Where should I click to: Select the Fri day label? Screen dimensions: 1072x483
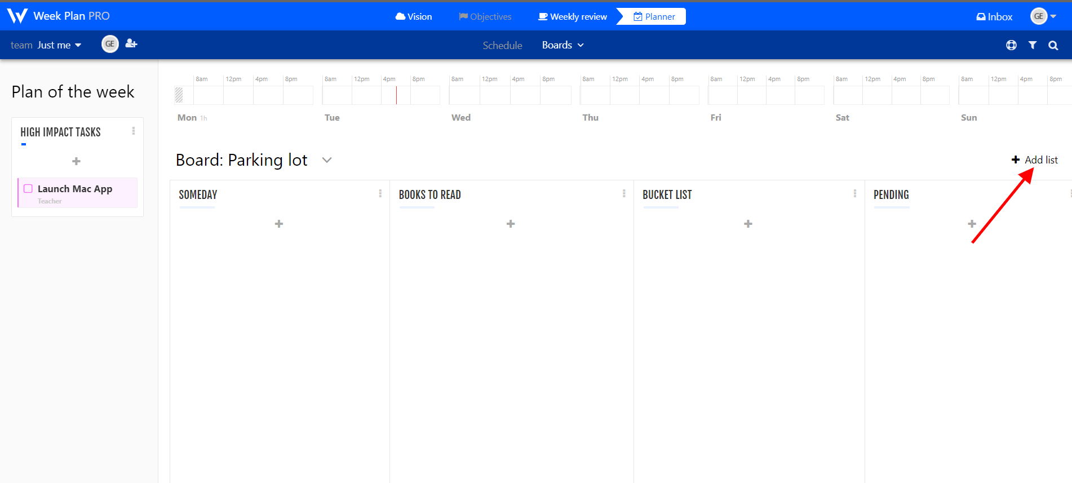[716, 118]
